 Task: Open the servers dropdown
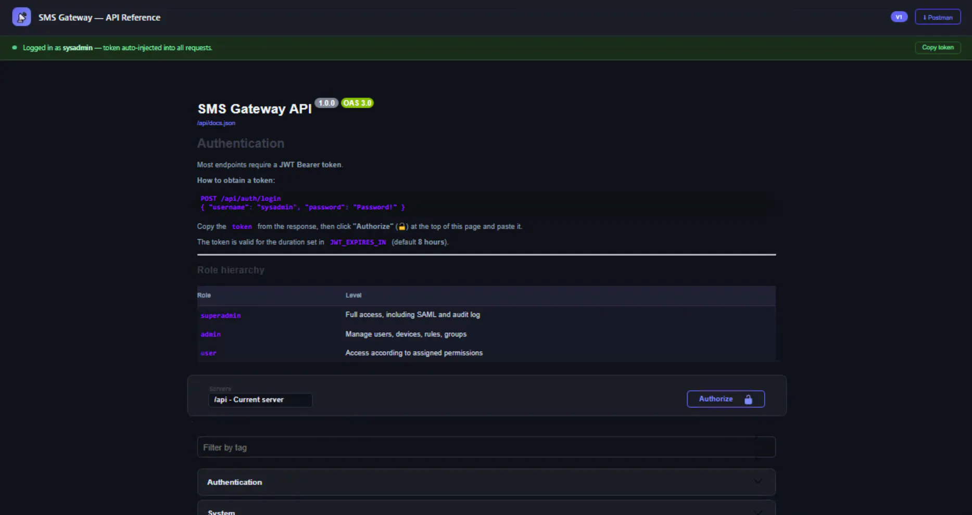[260, 400]
